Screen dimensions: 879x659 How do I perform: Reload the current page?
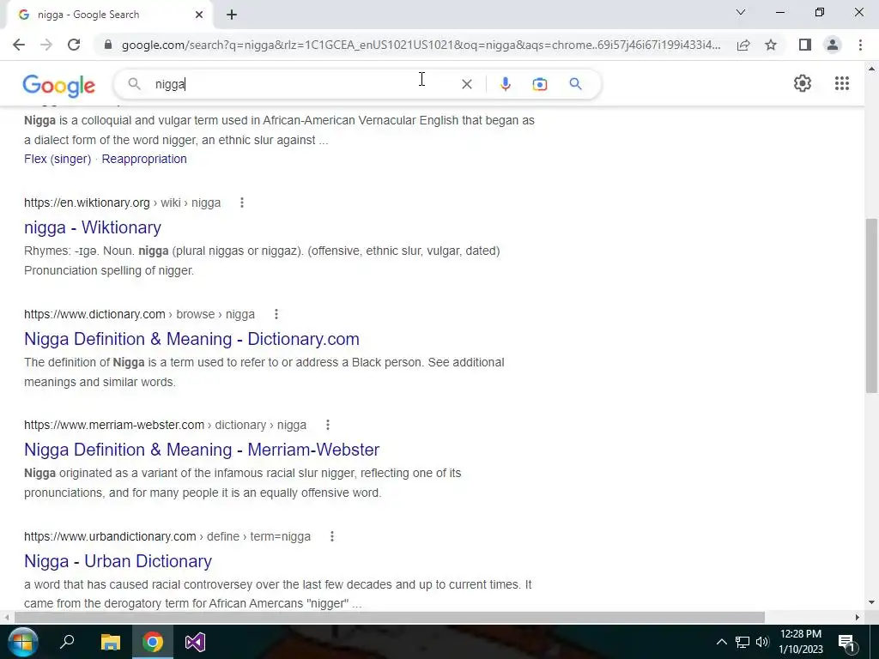(x=74, y=45)
